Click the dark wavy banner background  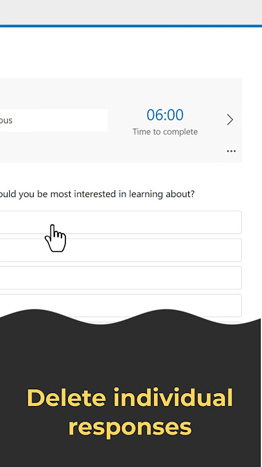[131, 357]
